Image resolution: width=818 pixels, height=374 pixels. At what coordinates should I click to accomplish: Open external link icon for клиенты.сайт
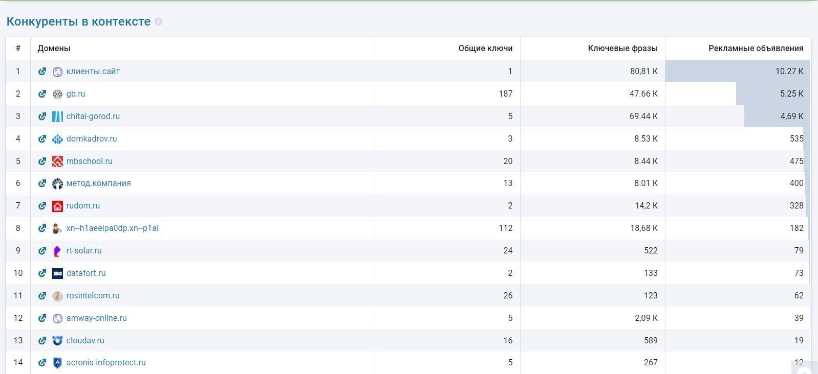tap(42, 72)
